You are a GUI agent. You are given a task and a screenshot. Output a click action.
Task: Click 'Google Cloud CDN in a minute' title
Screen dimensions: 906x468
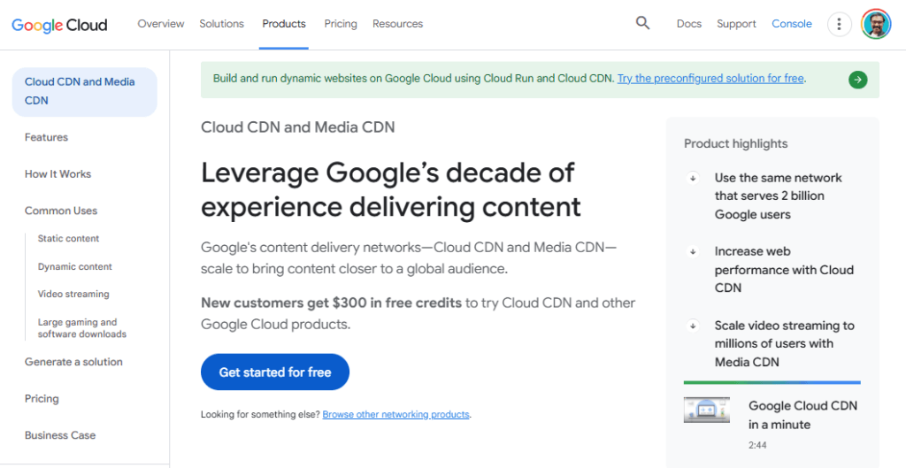pyautogui.click(x=802, y=415)
